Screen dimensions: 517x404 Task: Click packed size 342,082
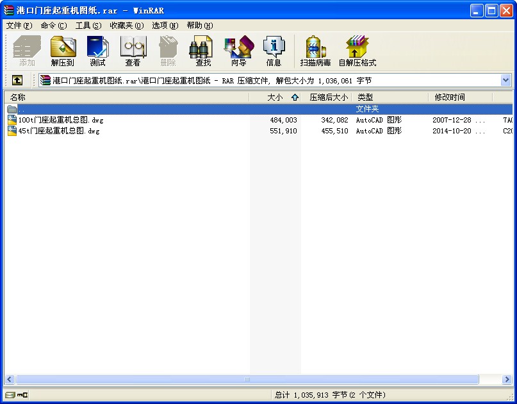pyautogui.click(x=334, y=120)
